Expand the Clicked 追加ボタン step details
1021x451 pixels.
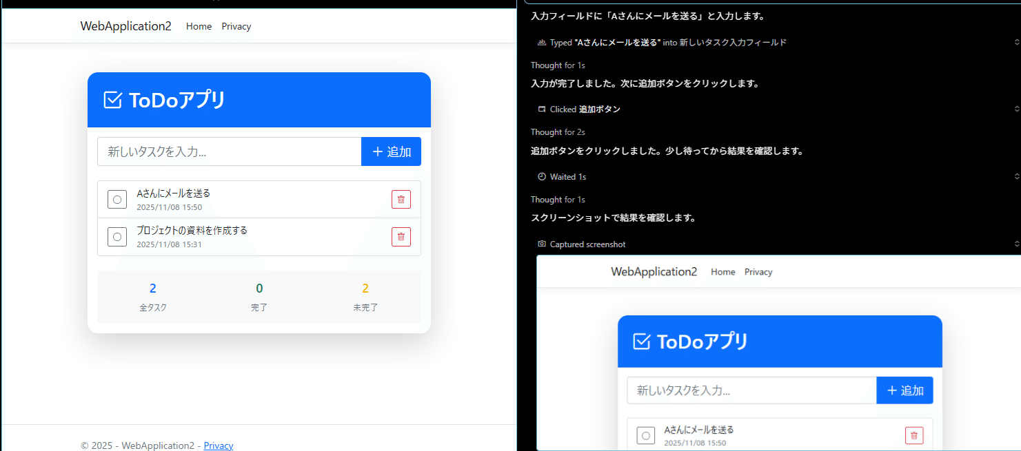[1016, 109]
